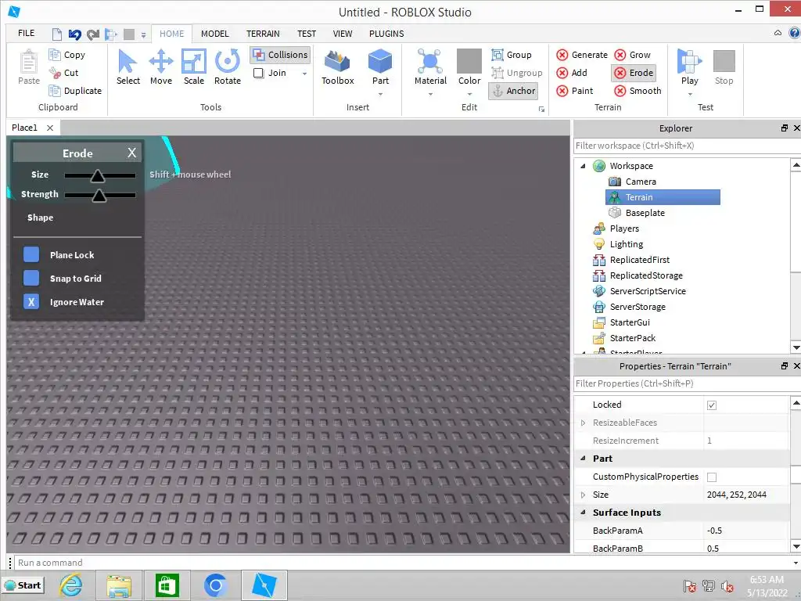801x601 pixels.
Task: Activate the Select arrow tool
Action: pos(128,67)
